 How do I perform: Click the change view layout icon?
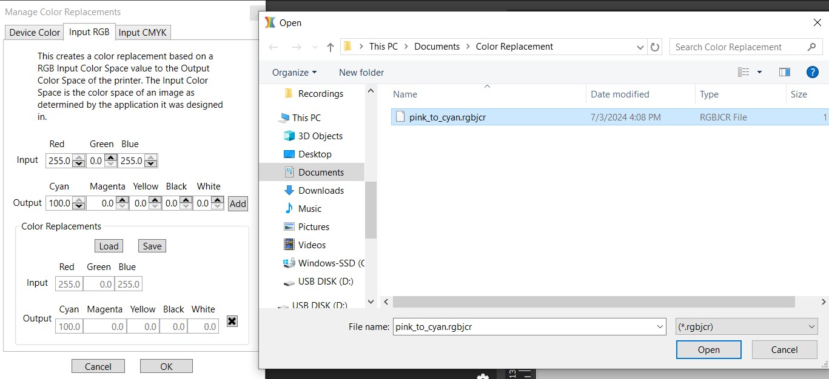pyautogui.click(x=743, y=72)
